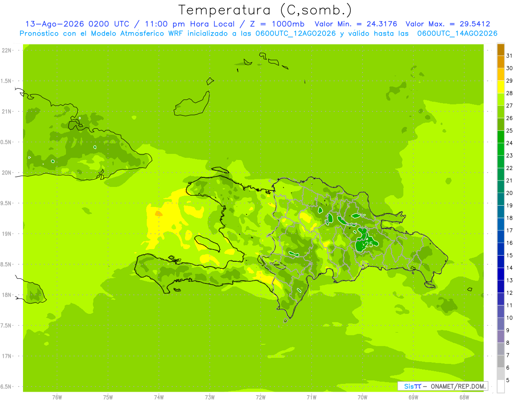521x403 pixels.
Task: Click the '16' colorbar scale label
Action: 510,243
